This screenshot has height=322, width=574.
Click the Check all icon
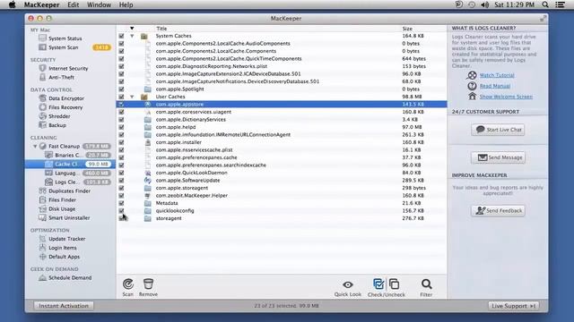tap(378, 284)
